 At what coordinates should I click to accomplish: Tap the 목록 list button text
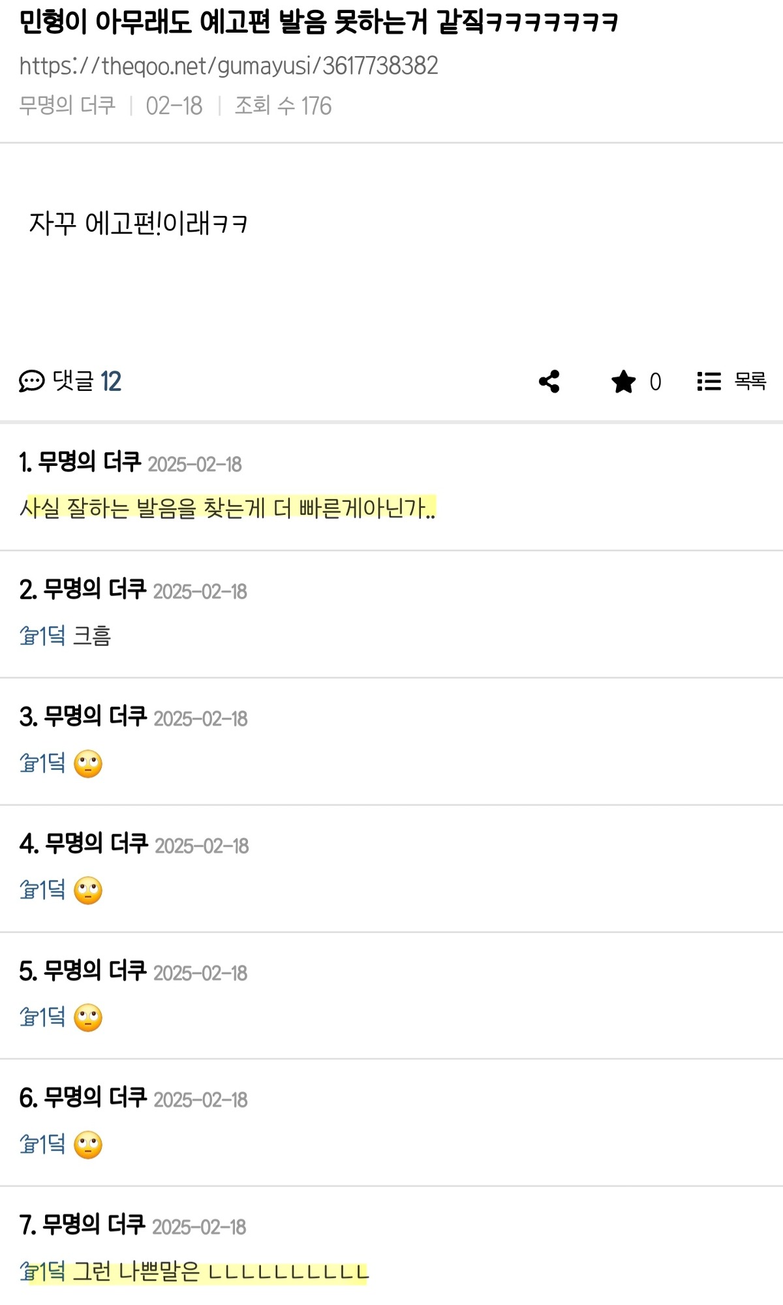pyautogui.click(x=750, y=381)
